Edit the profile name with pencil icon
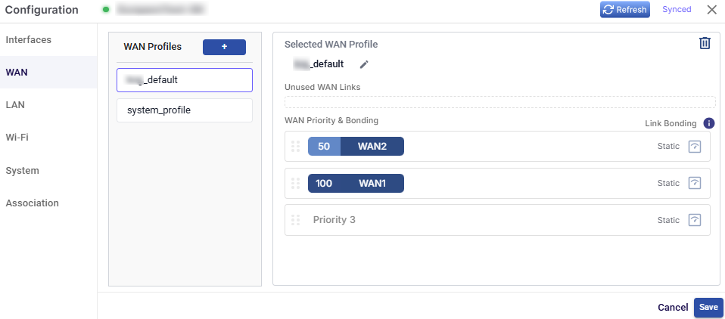Viewport: 725px width, 319px height. click(x=364, y=64)
